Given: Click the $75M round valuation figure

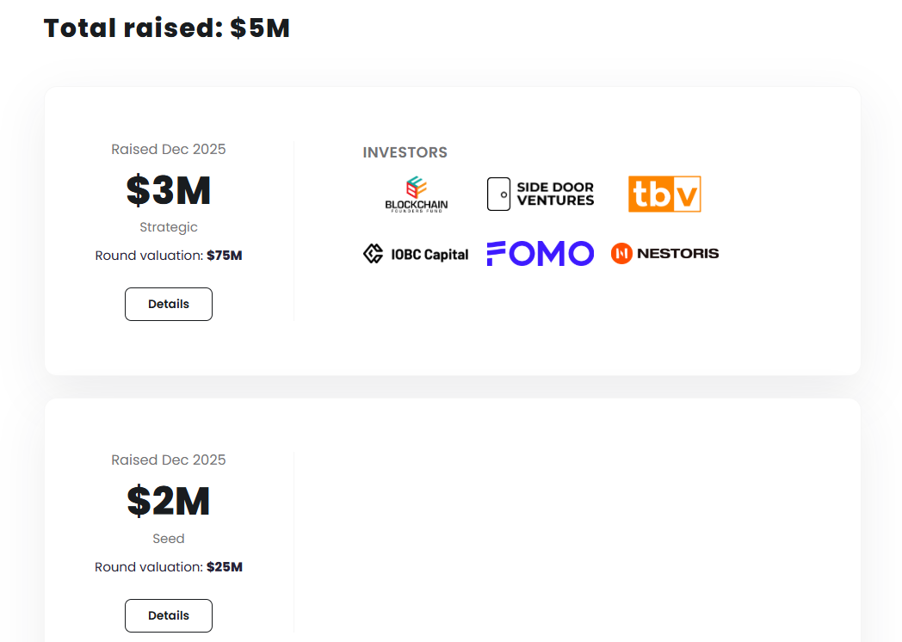Looking at the screenshot, I should click(224, 256).
